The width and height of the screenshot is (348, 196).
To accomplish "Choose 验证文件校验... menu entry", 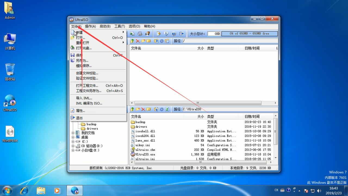I will click(98, 78).
